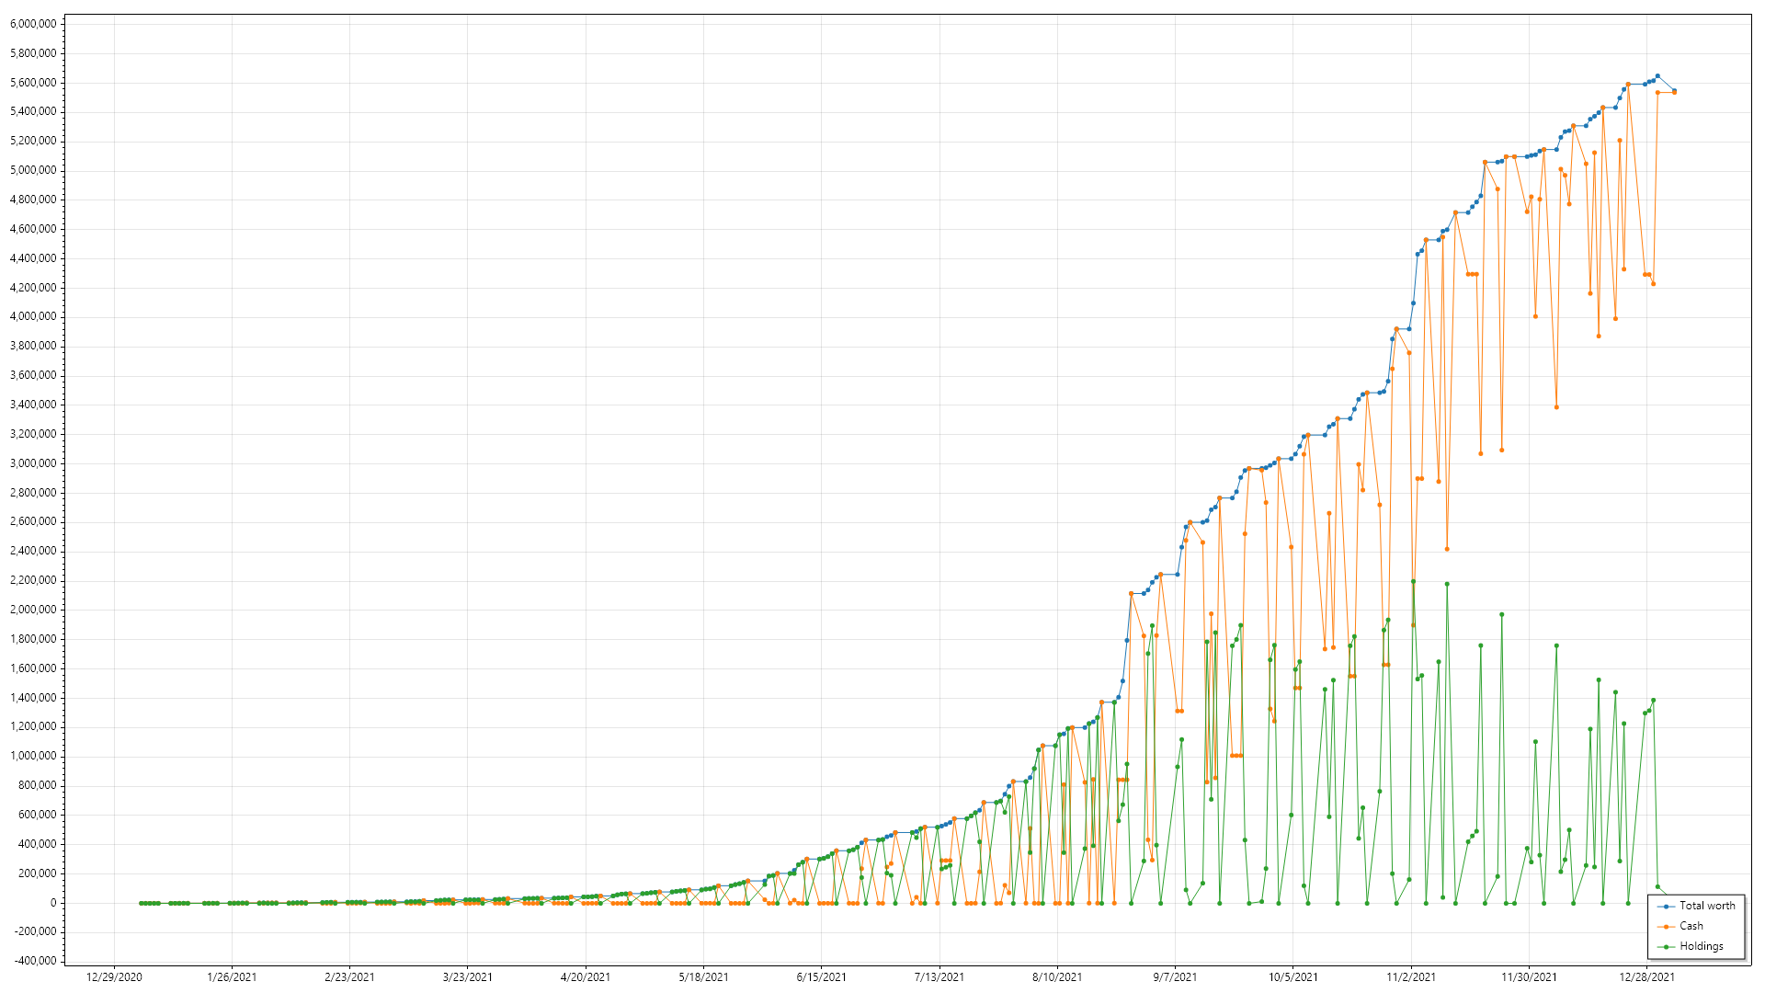This screenshot has width=1765, height=993.
Task: Click the 5/18/2021 x-axis date label
Action: pyautogui.click(x=703, y=977)
